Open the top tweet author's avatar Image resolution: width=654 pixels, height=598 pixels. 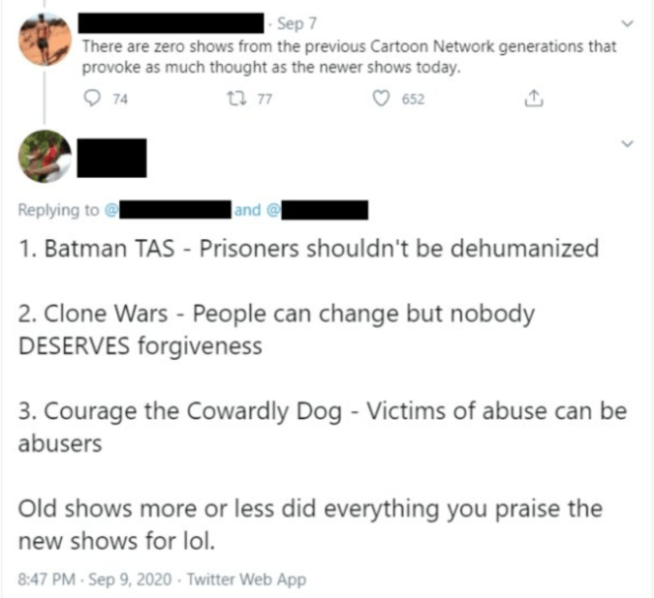pyautogui.click(x=45, y=39)
